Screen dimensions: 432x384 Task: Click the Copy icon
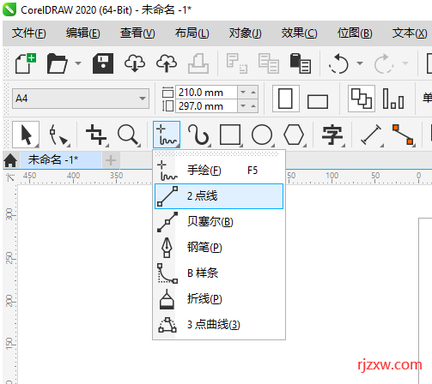(269, 63)
